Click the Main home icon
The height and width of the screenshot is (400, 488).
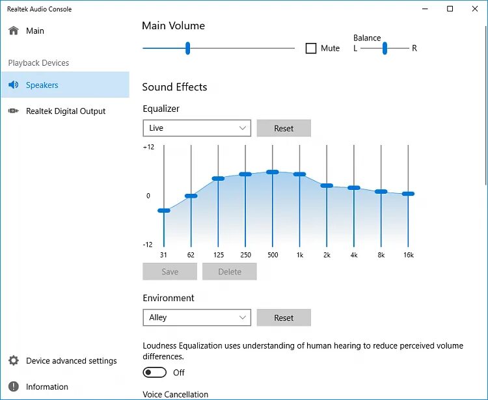[x=14, y=31]
